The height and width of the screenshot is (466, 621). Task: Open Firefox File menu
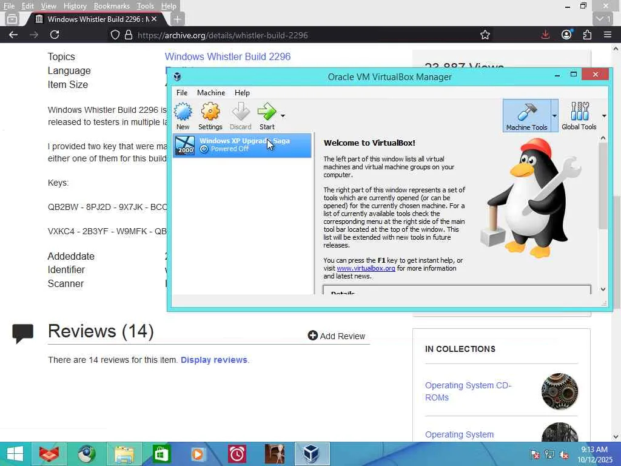tap(8, 6)
